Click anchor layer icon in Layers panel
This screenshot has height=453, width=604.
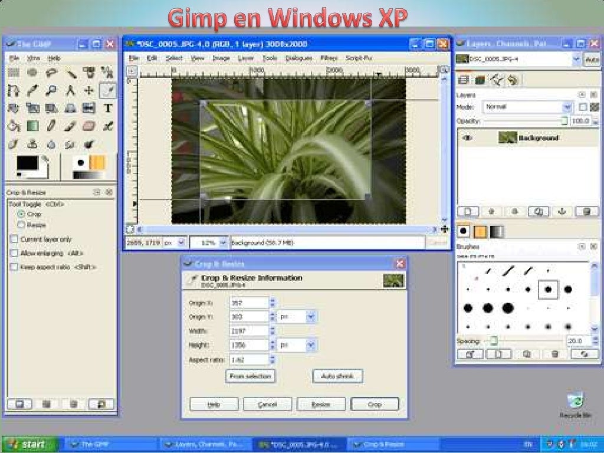pyautogui.click(x=562, y=212)
